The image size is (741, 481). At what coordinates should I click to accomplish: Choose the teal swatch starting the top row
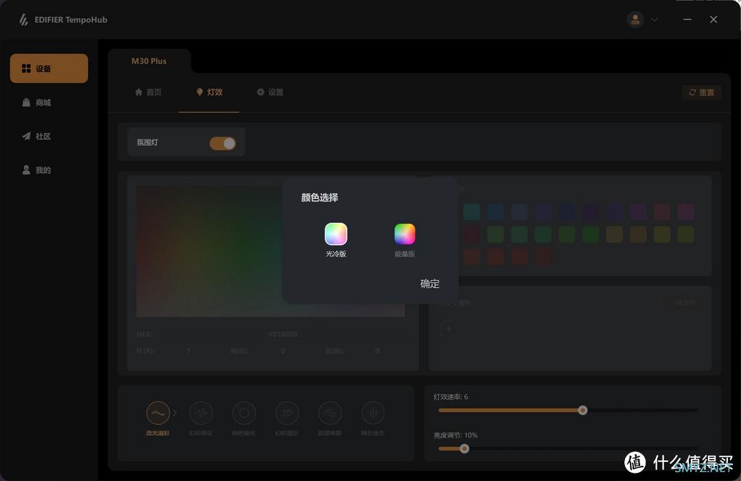click(471, 212)
